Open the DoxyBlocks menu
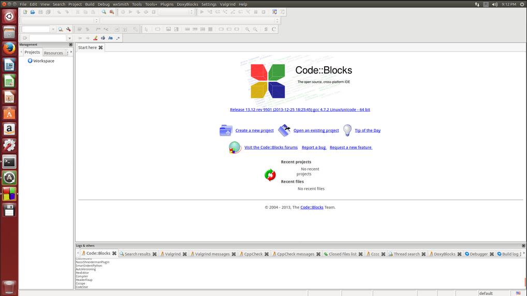The height and width of the screenshot is (296, 527). (187, 4)
